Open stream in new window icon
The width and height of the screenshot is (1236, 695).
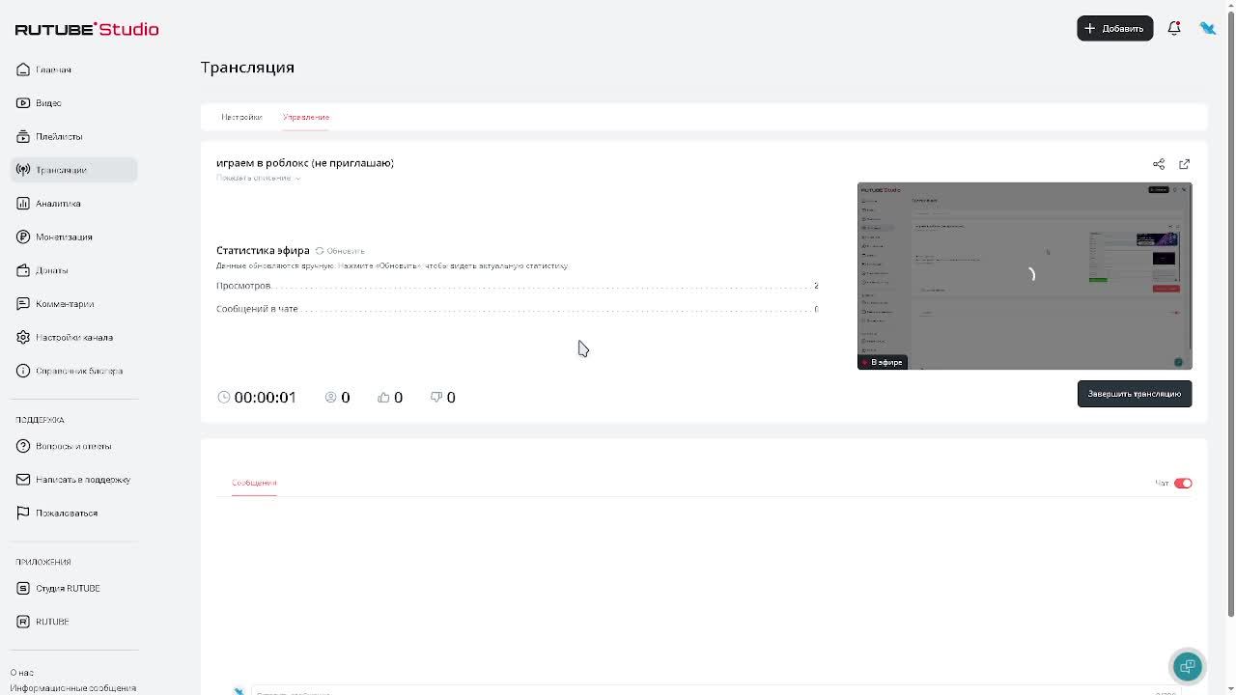pos(1185,164)
